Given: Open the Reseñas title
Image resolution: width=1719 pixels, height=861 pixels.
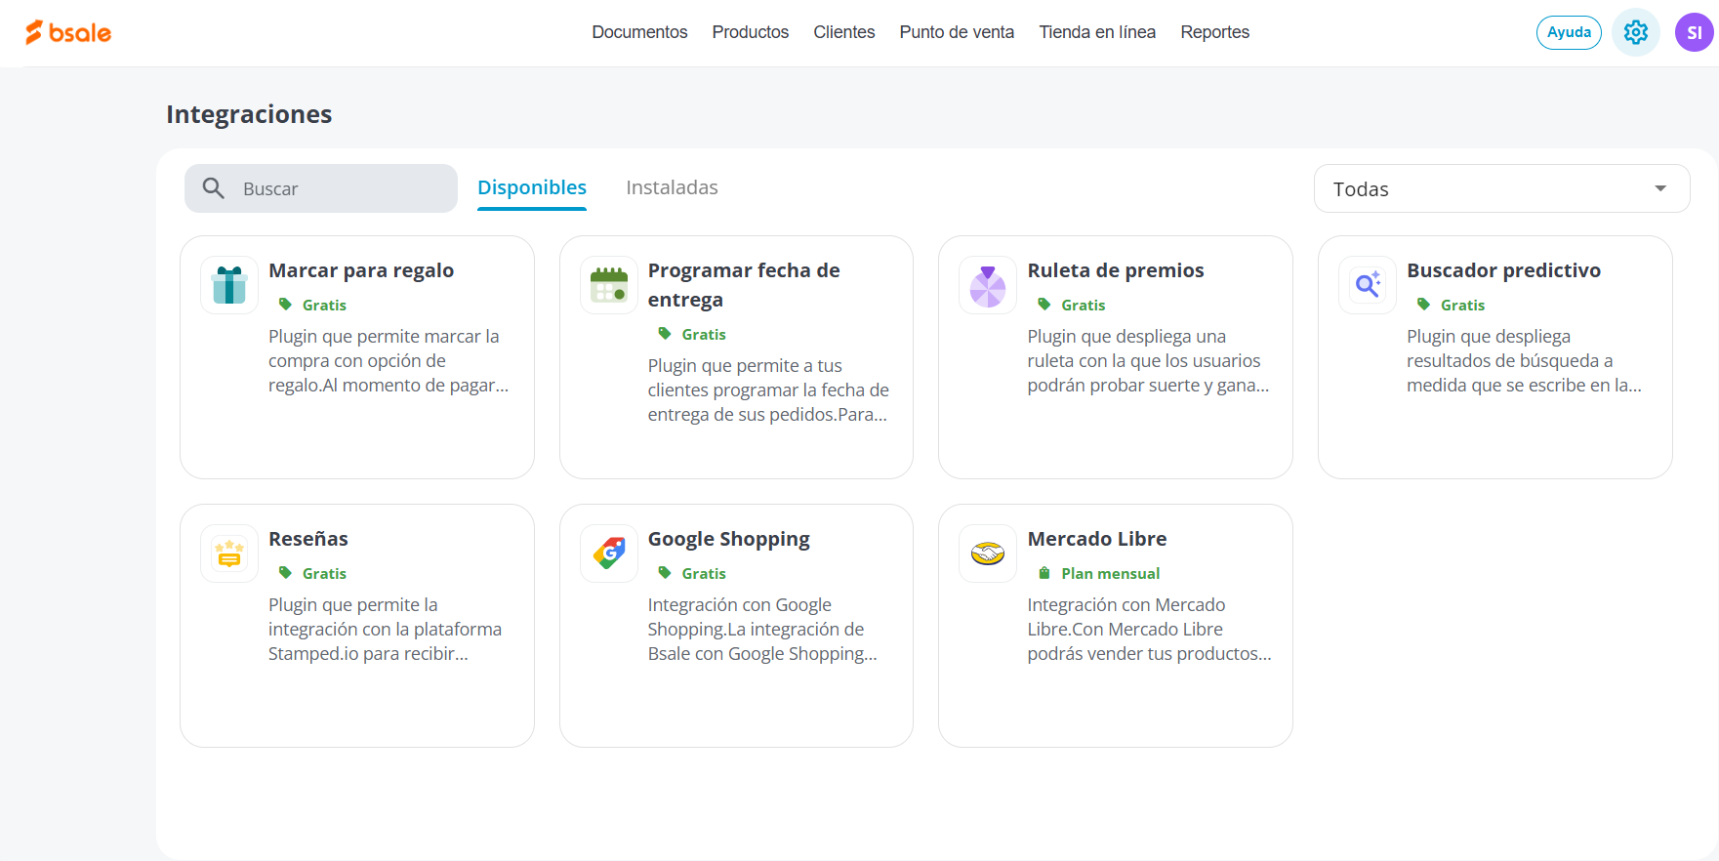Looking at the screenshot, I should (308, 539).
